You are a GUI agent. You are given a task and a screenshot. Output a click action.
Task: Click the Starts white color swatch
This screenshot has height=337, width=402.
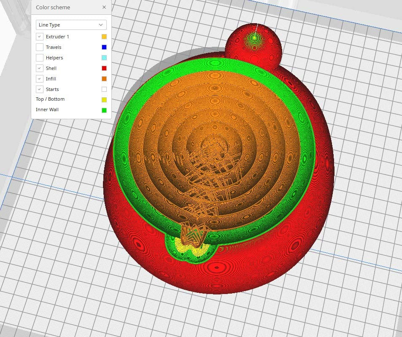[x=104, y=89]
